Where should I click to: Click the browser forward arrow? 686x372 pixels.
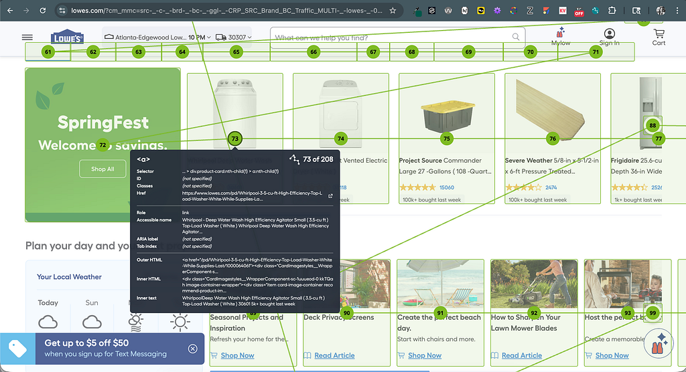tap(26, 11)
